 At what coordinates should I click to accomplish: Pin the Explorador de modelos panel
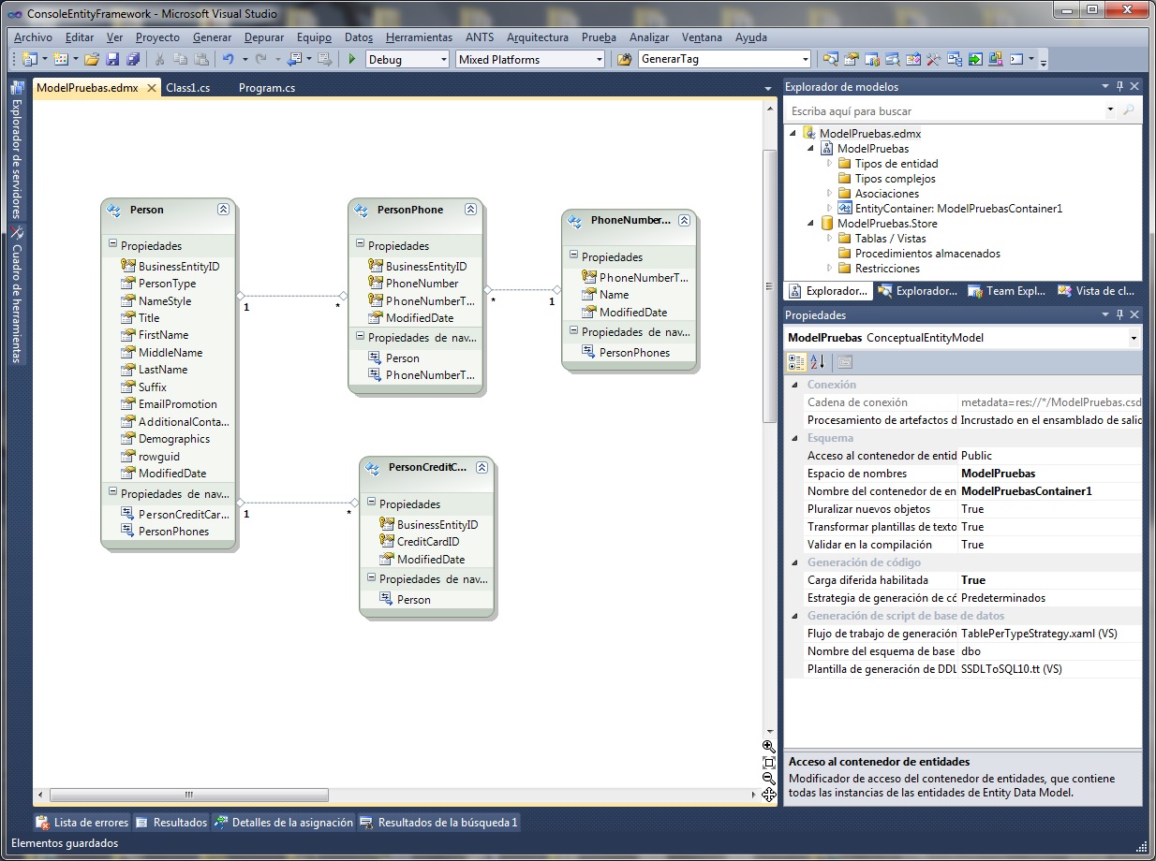(1119, 86)
